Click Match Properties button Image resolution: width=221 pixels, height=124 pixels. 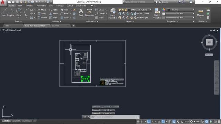tap(157, 13)
